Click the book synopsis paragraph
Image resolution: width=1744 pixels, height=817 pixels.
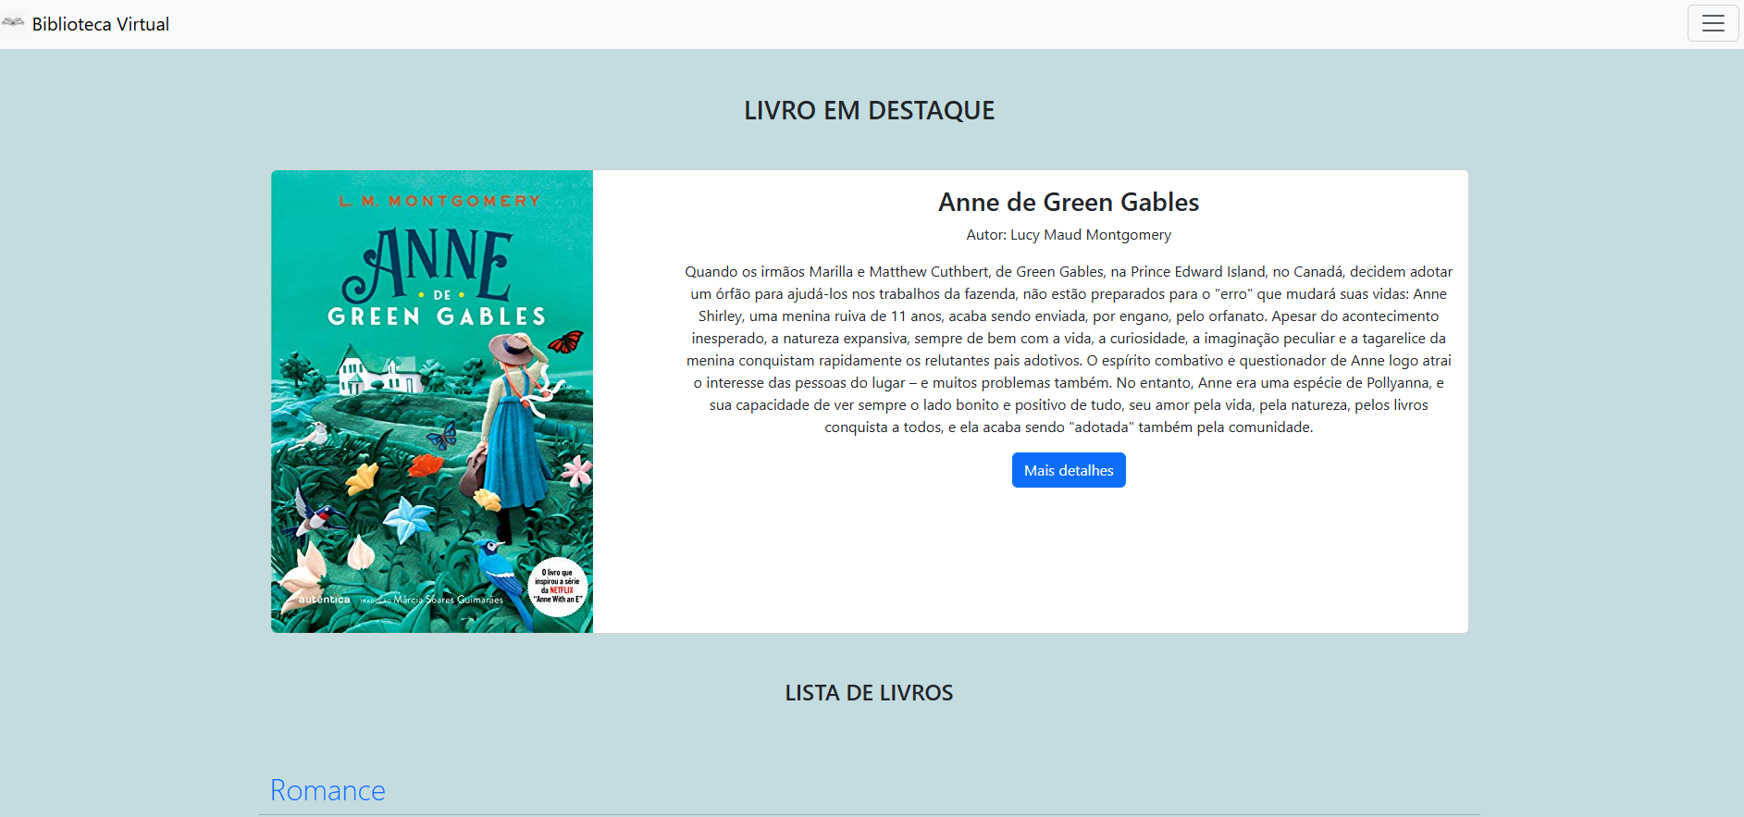(x=1068, y=349)
